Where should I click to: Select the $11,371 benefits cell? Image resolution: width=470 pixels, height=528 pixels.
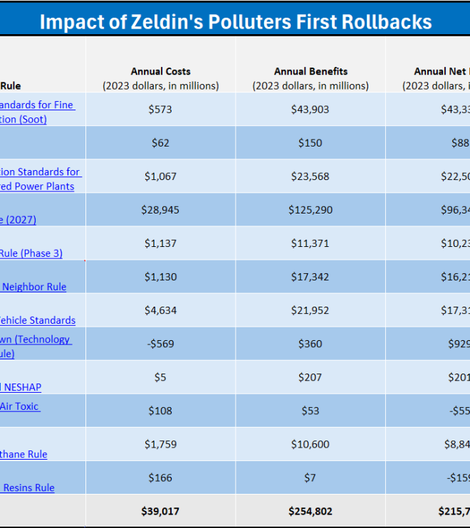coord(310,243)
